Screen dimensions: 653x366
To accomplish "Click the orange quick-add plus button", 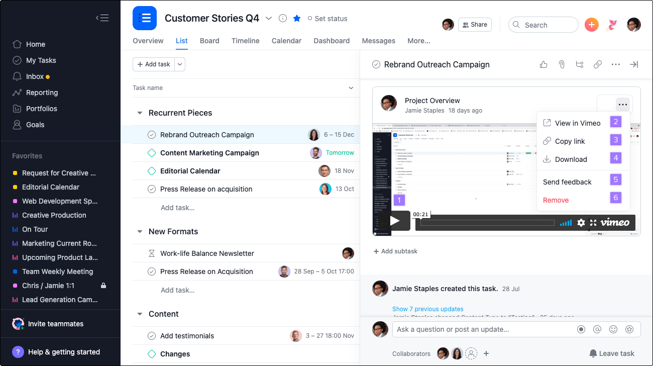I will [592, 25].
